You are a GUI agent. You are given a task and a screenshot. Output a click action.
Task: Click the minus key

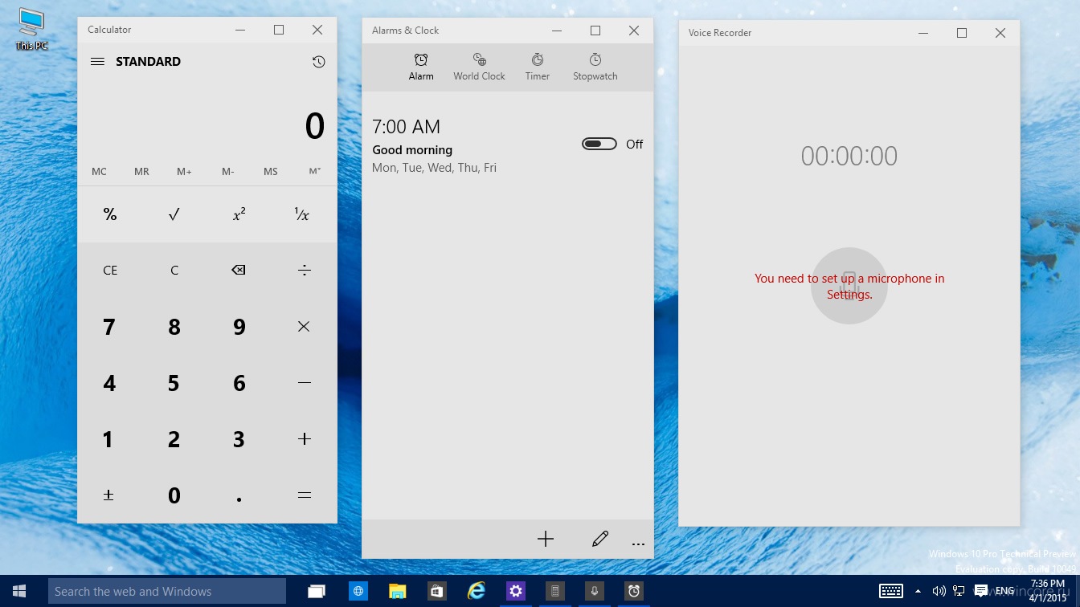click(304, 383)
